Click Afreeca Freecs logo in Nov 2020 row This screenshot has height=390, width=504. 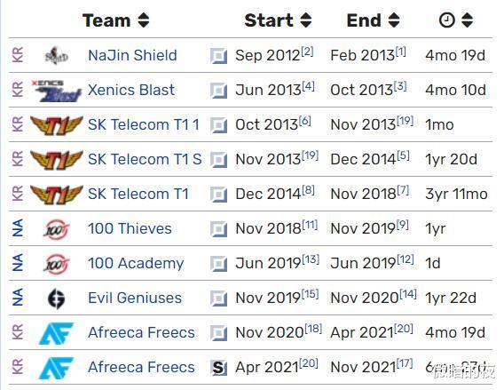tap(56, 333)
